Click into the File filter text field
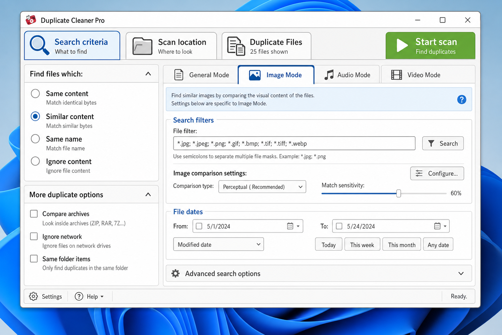The height and width of the screenshot is (335, 502). click(294, 143)
